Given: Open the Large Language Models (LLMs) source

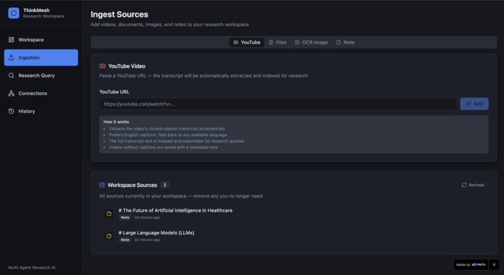Looking at the screenshot, I should coord(156,233).
